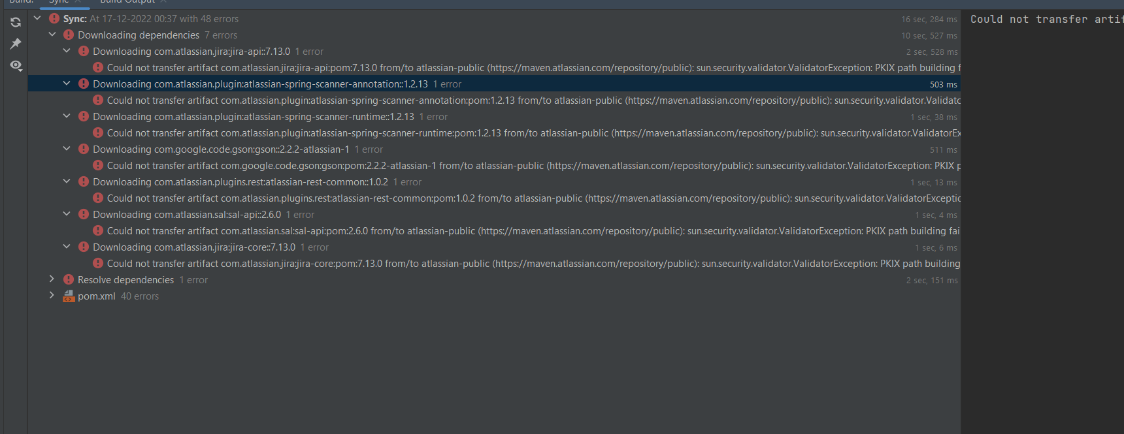Pin the tab using the pin icon
Viewport: 1124px width, 434px height.
tap(16, 44)
